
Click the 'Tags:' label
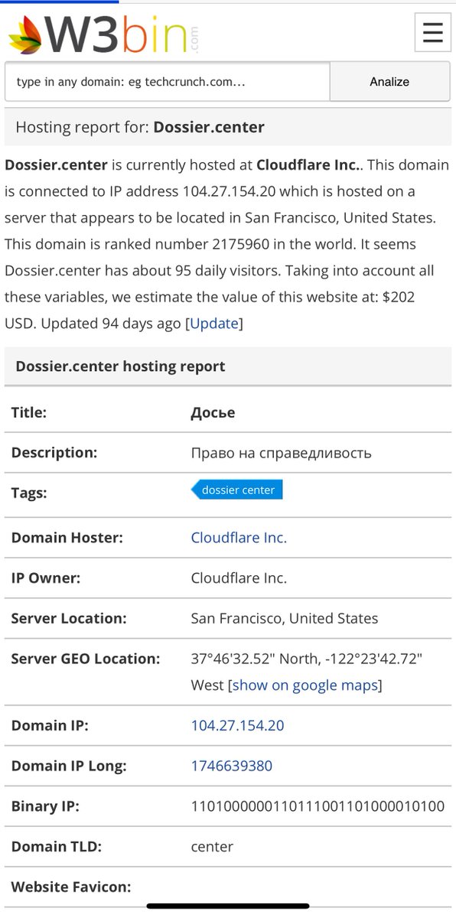(29, 493)
